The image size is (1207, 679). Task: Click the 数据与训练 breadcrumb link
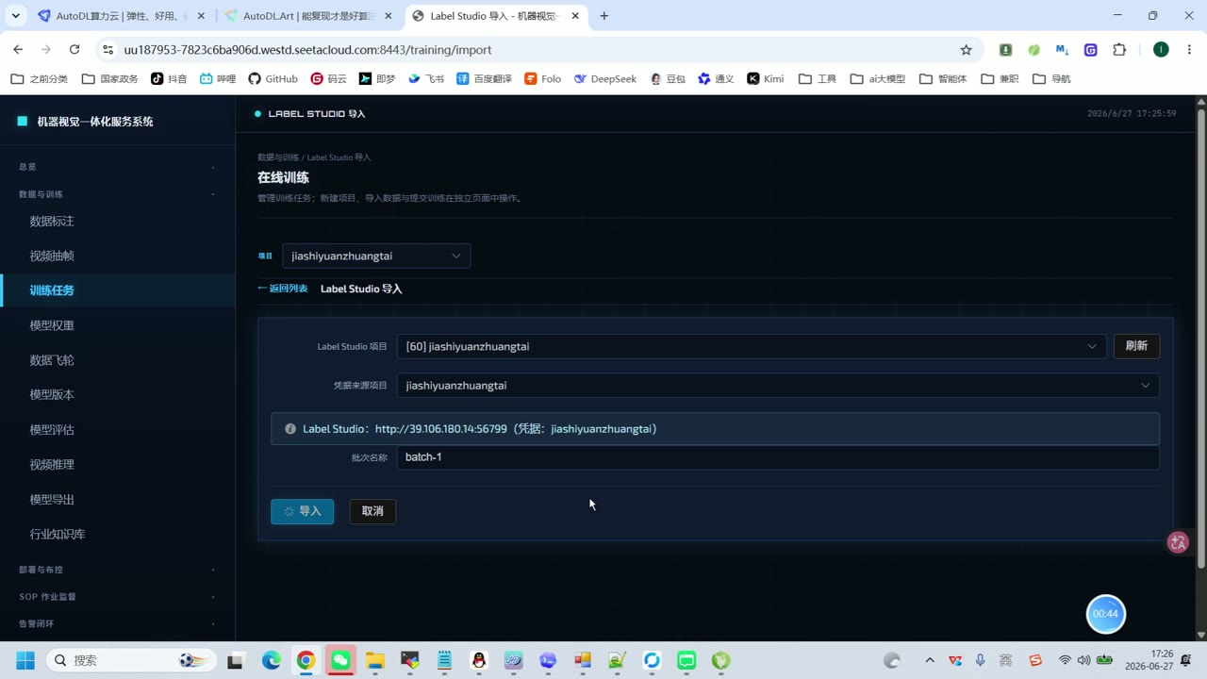coord(278,157)
